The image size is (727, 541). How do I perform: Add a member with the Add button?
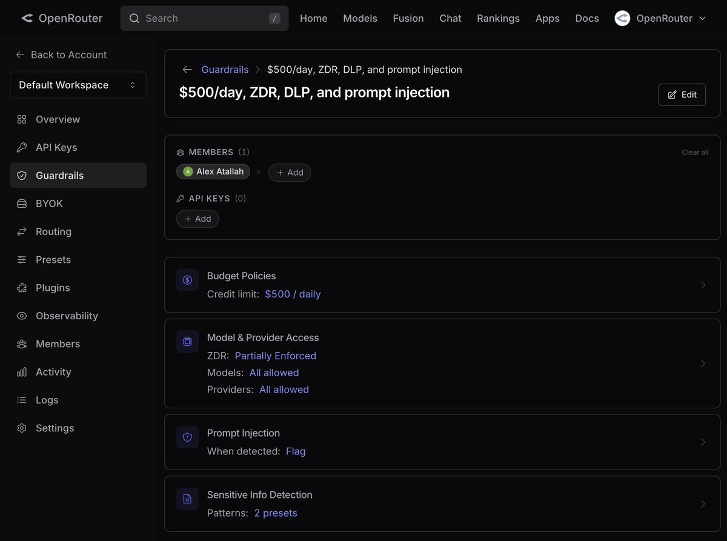tap(290, 173)
